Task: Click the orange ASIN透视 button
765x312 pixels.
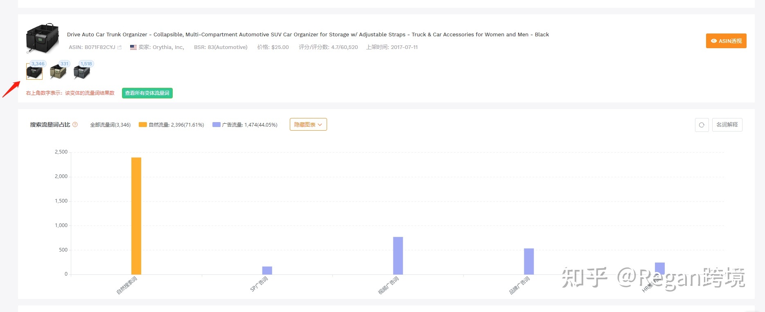Action: (x=726, y=41)
